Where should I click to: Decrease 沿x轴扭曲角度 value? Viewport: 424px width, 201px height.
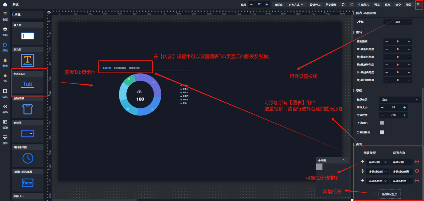click(387, 72)
